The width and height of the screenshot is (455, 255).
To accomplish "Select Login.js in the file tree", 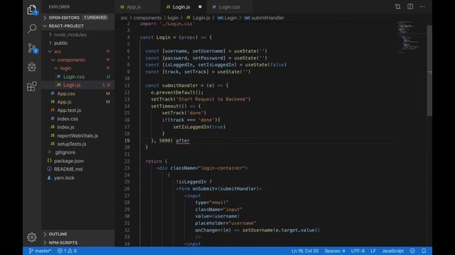I will click(x=72, y=85).
